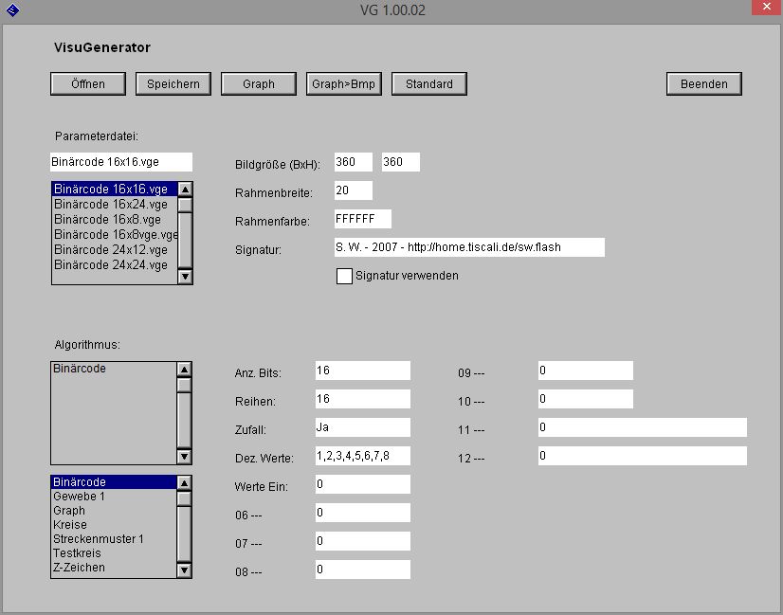
Task: Click the Graph>Bmp button
Action: point(345,83)
